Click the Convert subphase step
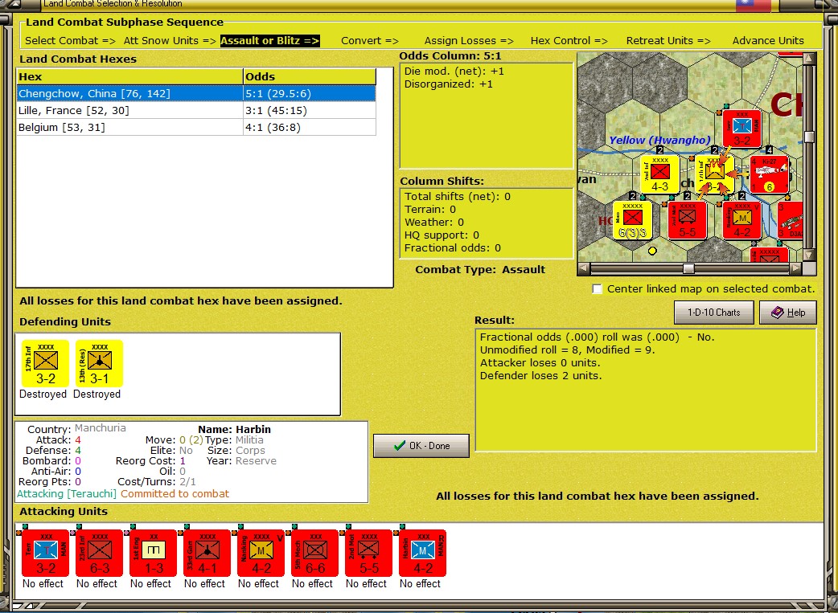Image resolution: width=838 pixels, height=613 pixels. click(370, 41)
